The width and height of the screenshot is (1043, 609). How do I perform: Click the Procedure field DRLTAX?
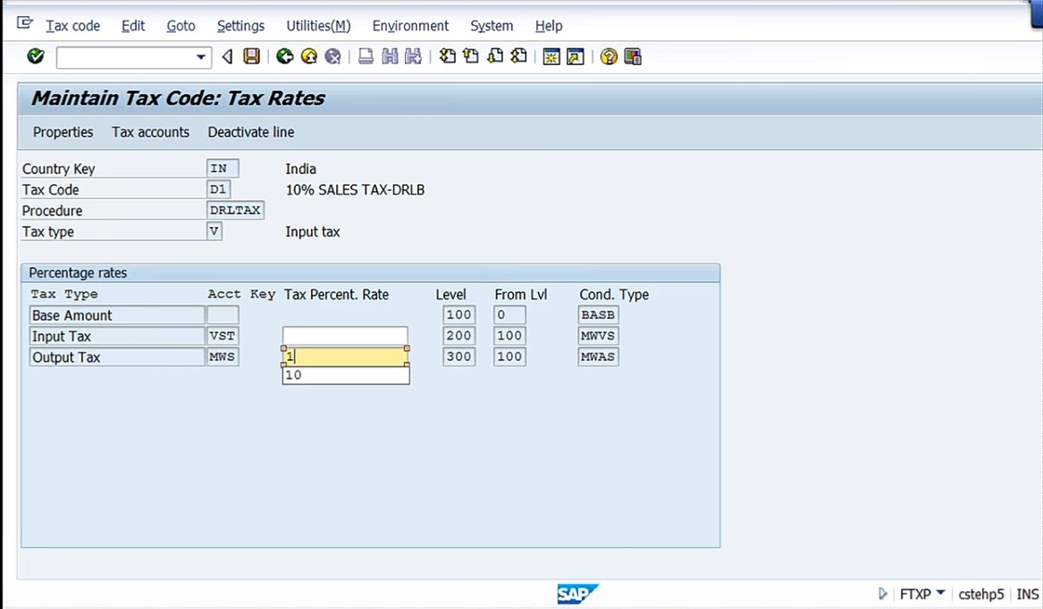pos(235,210)
